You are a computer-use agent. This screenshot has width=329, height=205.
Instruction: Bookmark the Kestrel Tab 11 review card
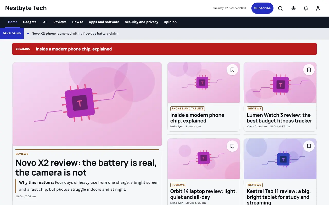[309, 146]
